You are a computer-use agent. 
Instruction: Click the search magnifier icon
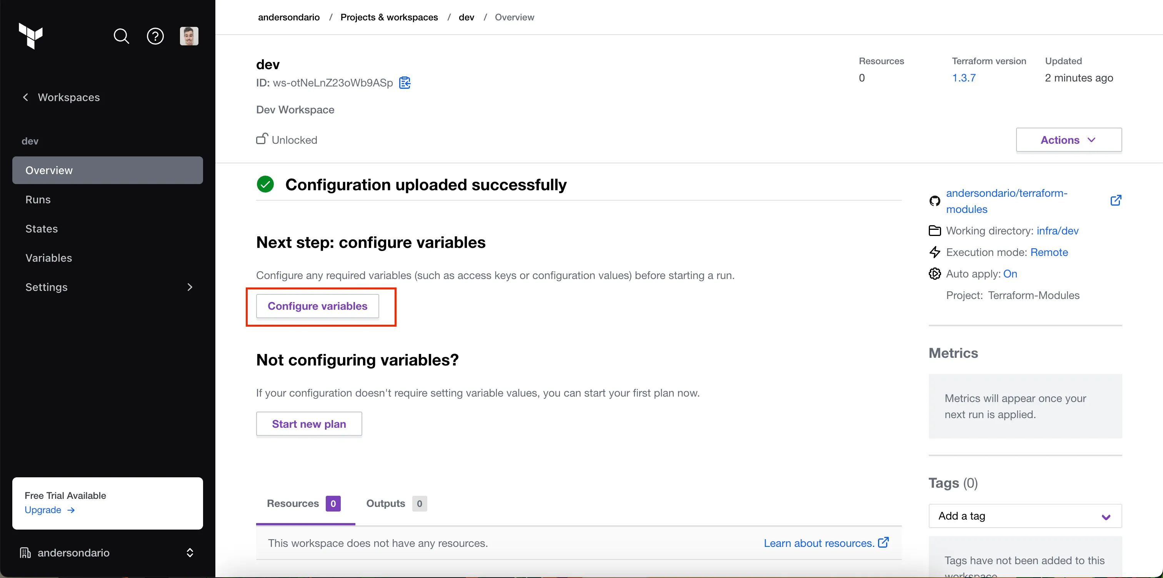point(121,36)
